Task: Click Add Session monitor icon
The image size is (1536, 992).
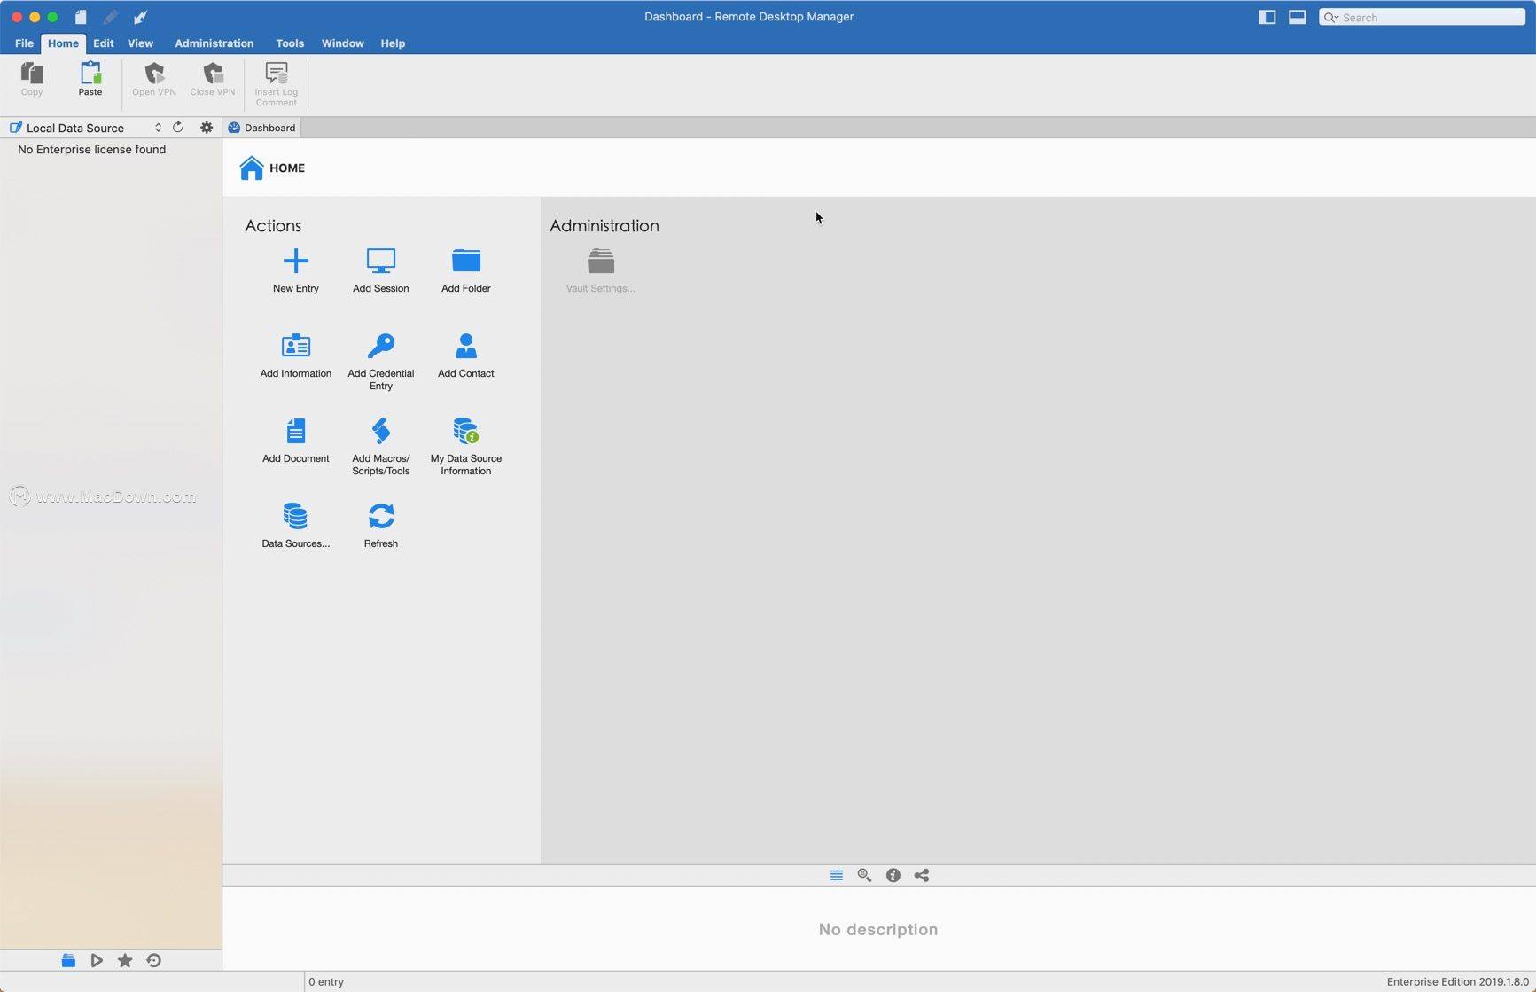Action: coord(380,261)
